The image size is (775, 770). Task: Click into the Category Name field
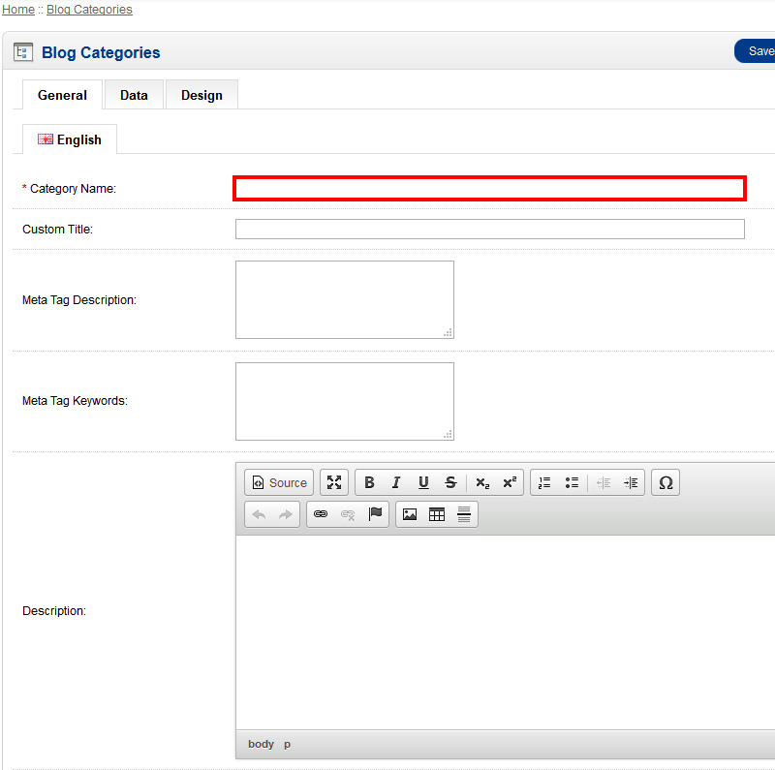[x=489, y=189]
